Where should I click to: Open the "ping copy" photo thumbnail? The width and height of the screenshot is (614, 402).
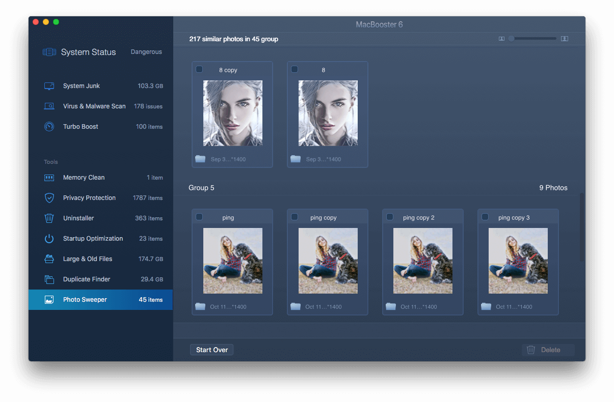328,261
